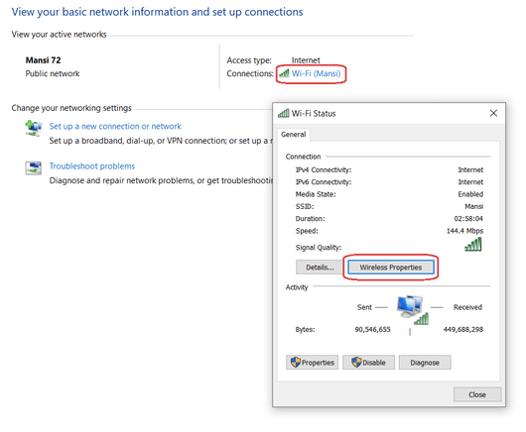526x432 pixels.
Task: Click the Signal Quality: label
Action: [319, 248]
